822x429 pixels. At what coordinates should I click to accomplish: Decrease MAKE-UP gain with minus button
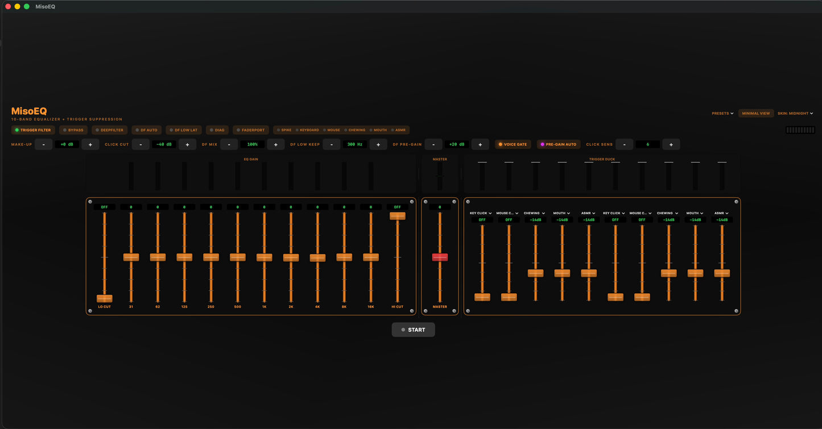(x=44, y=144)
